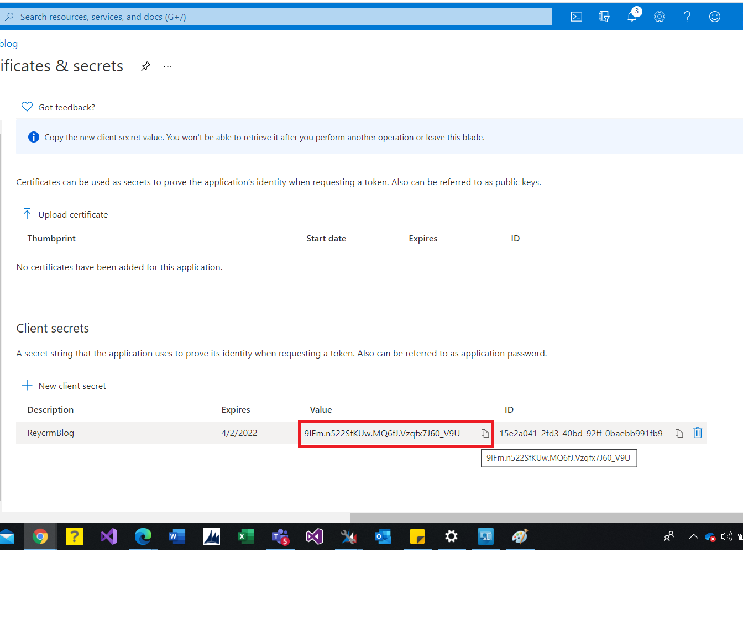This screenshot has height=632, width=743.
Task: Open the more options ellipsis beside title
Action: (x=168, y=66)
